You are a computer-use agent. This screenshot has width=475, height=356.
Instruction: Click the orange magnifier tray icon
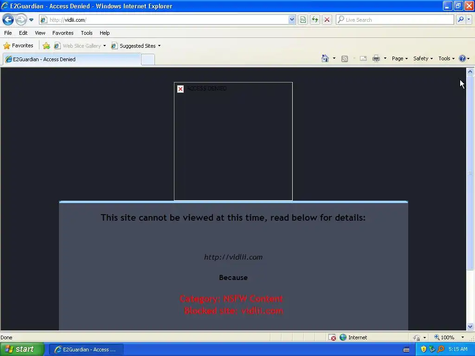pos(441,350)
